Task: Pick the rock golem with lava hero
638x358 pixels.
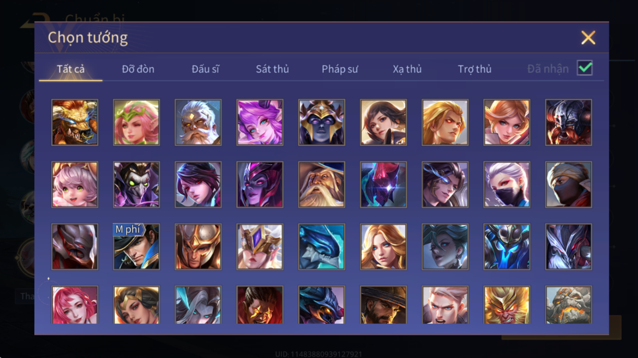Action: pos(568,305)
